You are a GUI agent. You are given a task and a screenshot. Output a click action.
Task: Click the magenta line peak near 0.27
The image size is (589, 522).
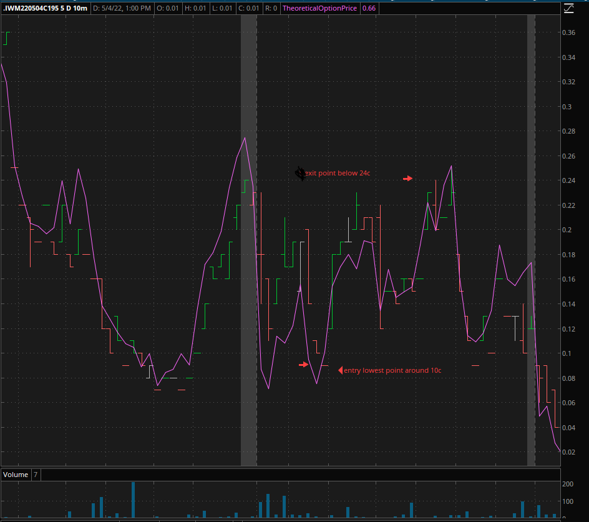(245, 138)
